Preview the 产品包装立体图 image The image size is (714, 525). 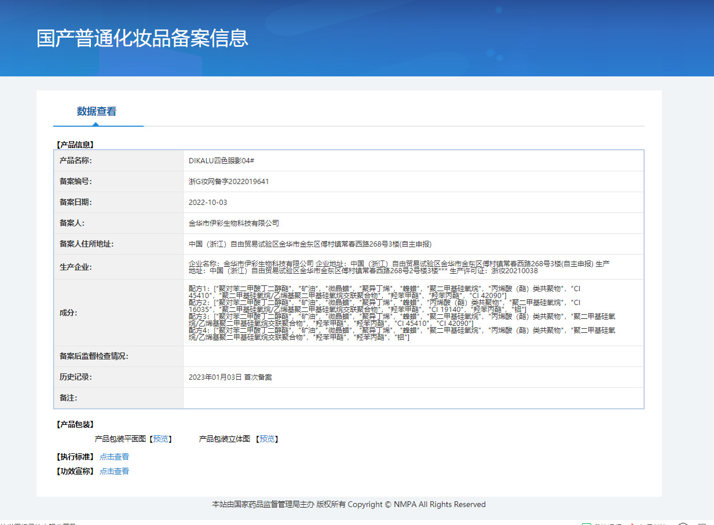coord(267,439)
